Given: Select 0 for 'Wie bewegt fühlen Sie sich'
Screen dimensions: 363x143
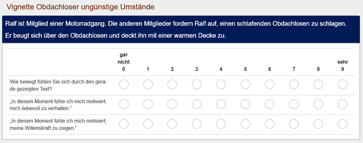Looking at the screenshot, I should 124,85.
